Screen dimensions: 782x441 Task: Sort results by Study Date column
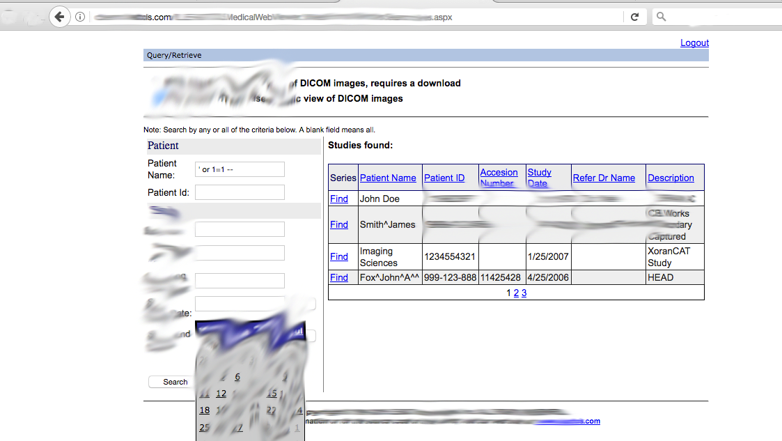(539, 178)
